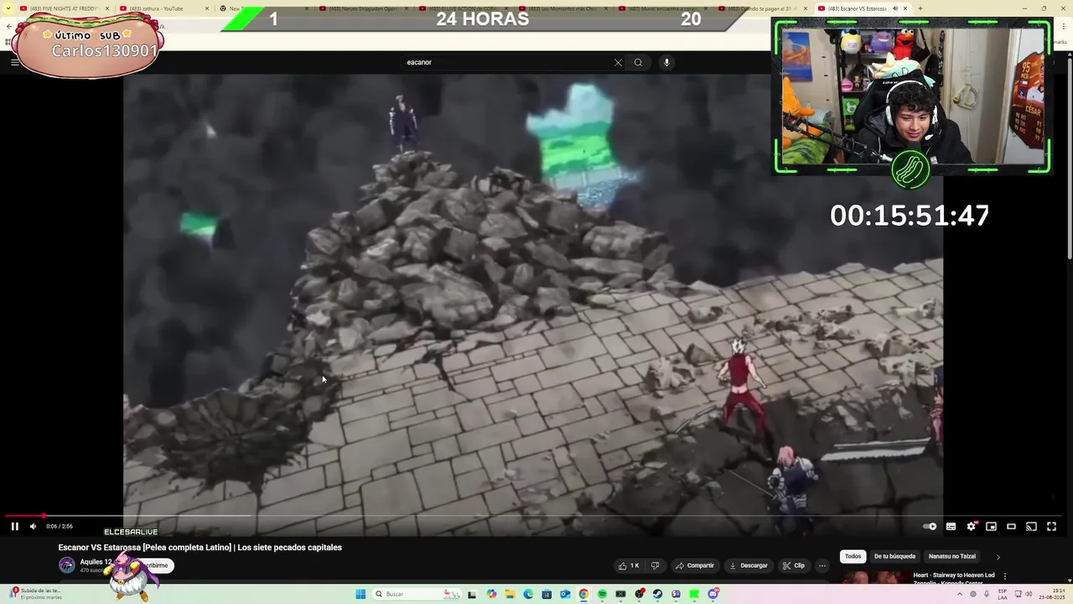1073x604 pixels.
Task: Open Steam from taskbar
Action: (657, 594)
